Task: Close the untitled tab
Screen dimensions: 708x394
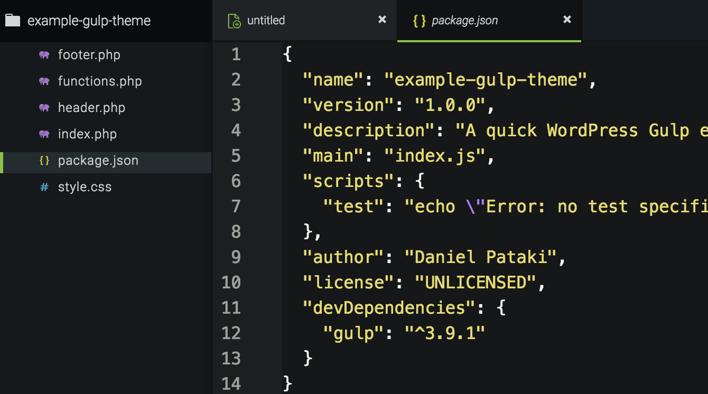Action: coord(382,20)
